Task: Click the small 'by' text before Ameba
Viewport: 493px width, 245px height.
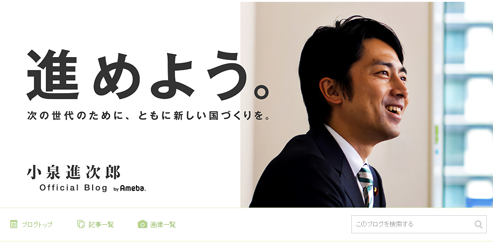Action: (x=116, y=189)
